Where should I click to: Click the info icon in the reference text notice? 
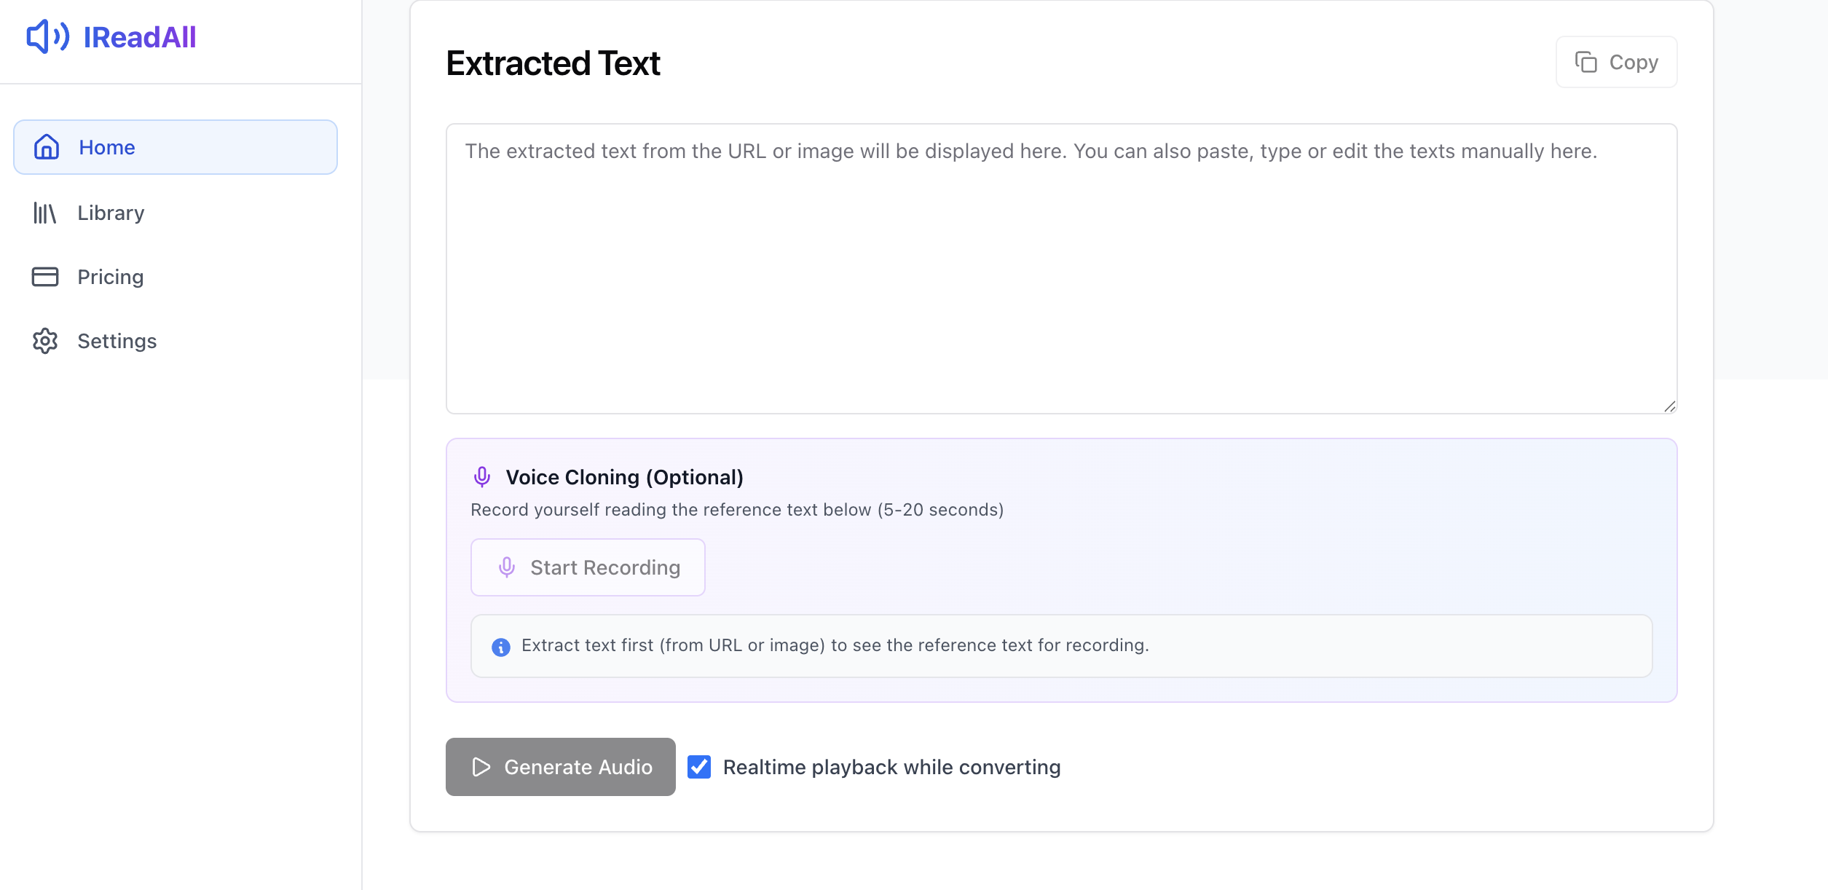point(500,646)
